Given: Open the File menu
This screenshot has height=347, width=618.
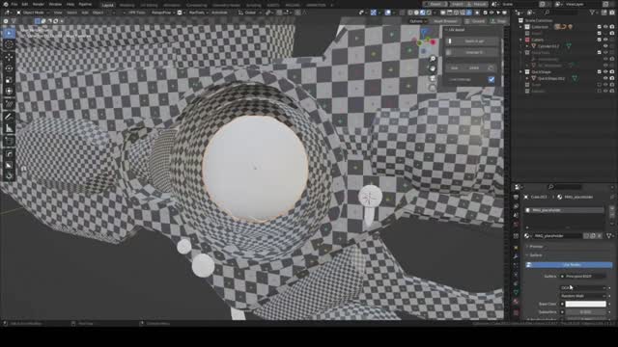Looking at the screenshot, I should [x=14, y=4].
